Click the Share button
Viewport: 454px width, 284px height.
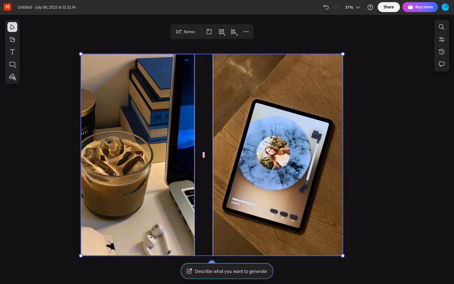[389, 7]
